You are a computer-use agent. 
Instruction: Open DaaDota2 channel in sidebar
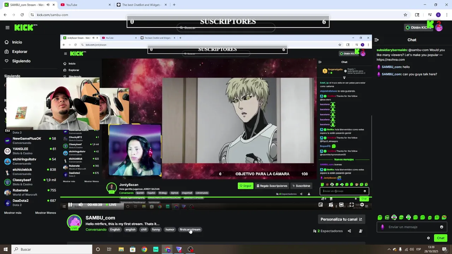[x=30, y=202]
